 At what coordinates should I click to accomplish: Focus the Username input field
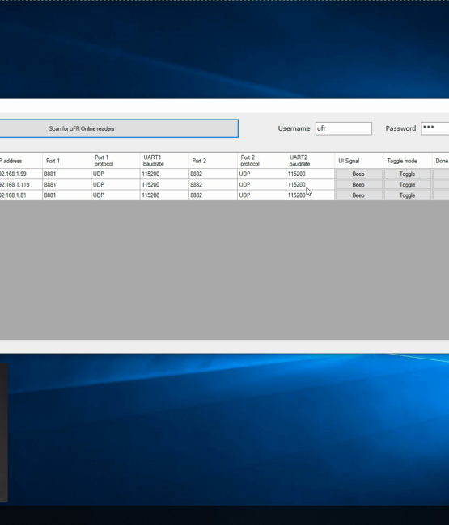pos(343,128)
